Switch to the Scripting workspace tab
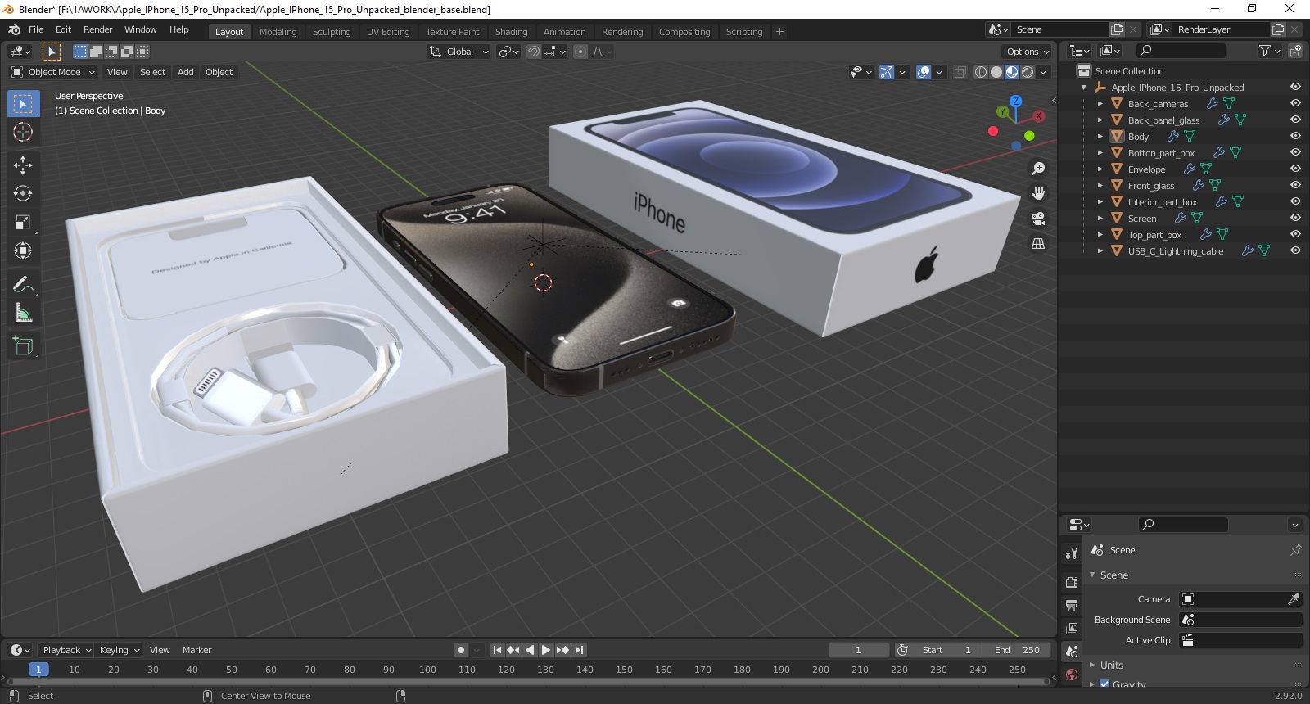The image size is (1310, 704). click(744, 32)
